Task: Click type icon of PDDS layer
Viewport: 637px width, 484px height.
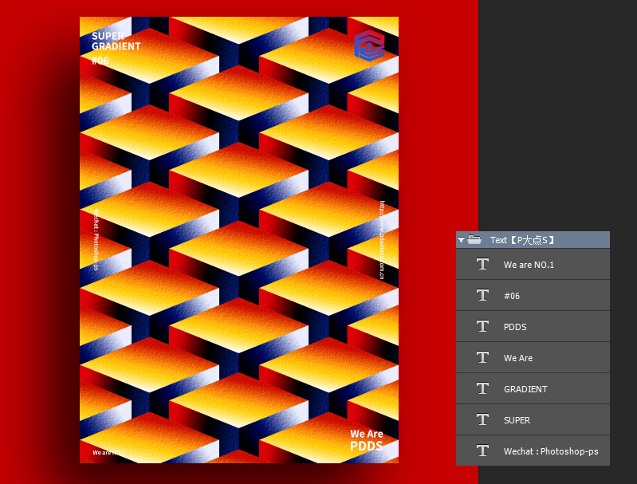Action: 482,326
